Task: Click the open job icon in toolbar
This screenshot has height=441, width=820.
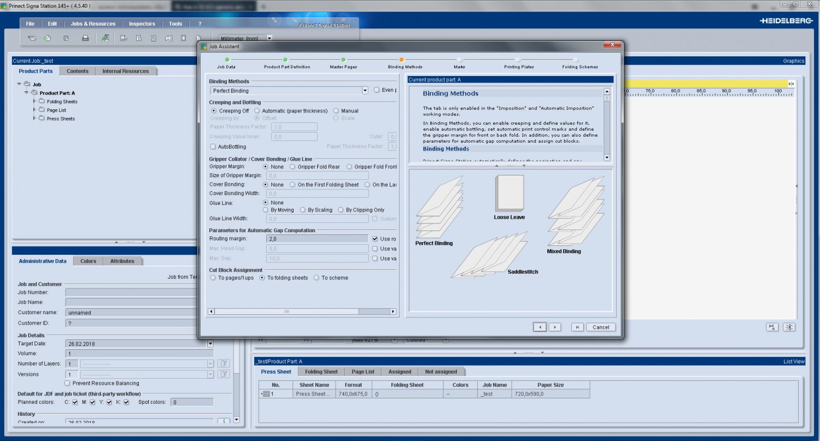Action: point(32,38)
